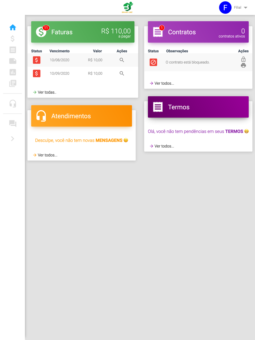Click the 'TERMOS' pending message text
Image resolution: width=255 pixels, height=340 pixels.
click(234, 132)
